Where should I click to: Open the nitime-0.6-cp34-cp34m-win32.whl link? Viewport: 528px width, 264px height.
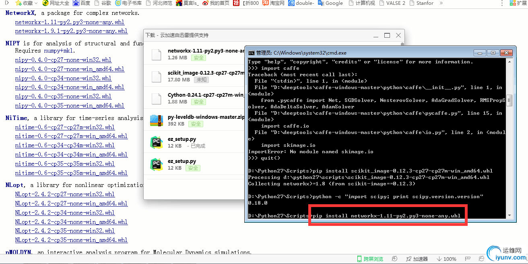point(65,145)
